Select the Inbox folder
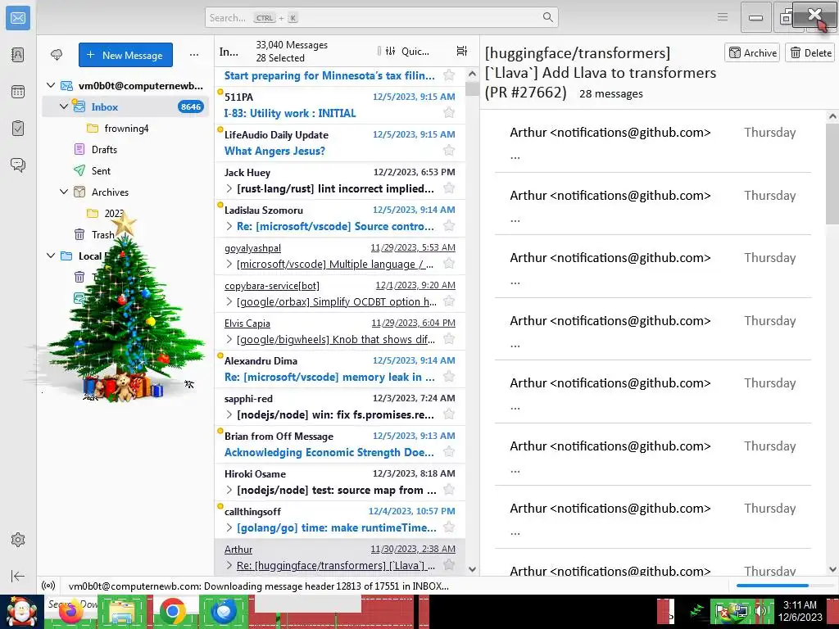839x629 pixels. point(125,106)
